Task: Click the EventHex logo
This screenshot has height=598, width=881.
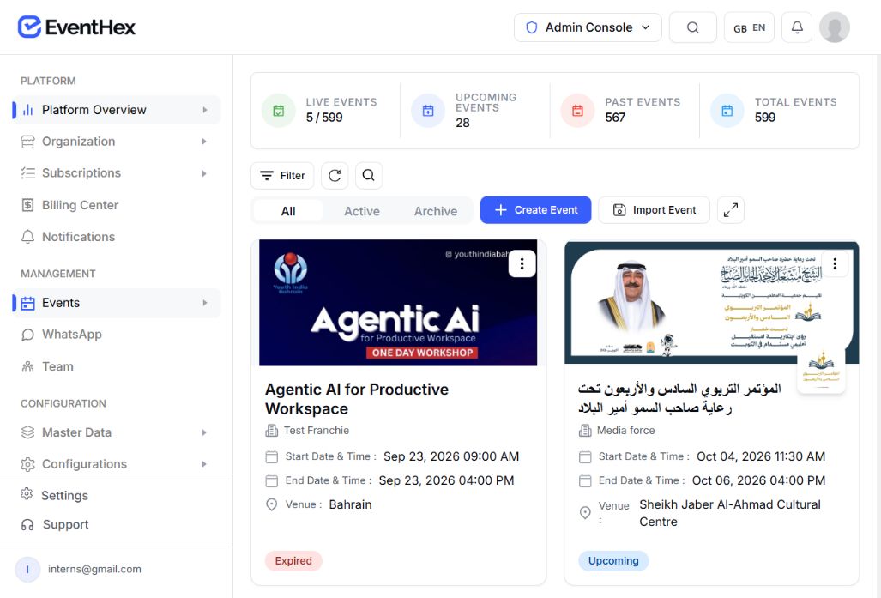Action: (76, 27)
